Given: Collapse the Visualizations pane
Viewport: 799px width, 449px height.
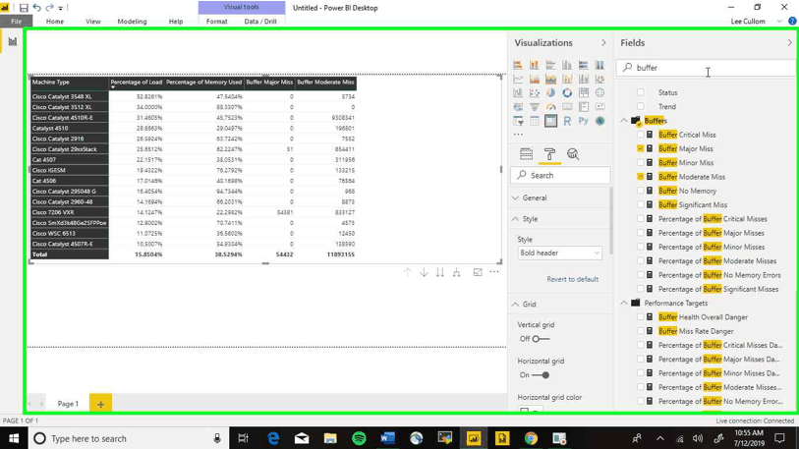Looking at the screenshot, I should (x=603, y=43).
